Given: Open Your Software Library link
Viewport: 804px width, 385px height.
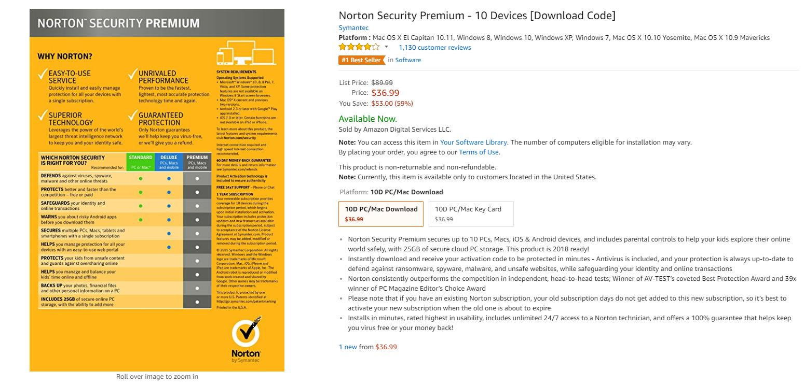Looking at the screenshot, I should coord(473,142).
